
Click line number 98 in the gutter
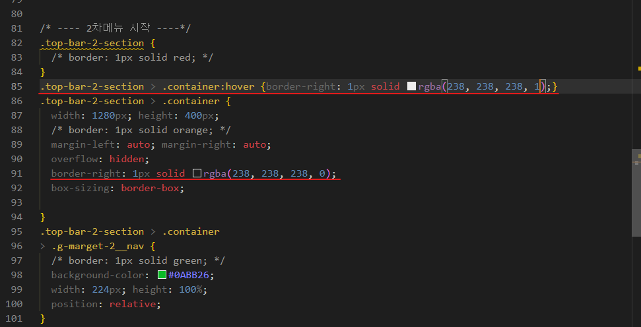tap(17, 275)
